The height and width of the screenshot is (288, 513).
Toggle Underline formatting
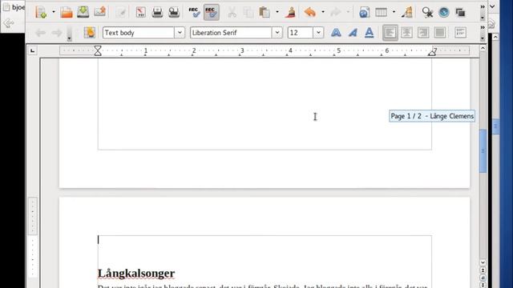click(369, 33)
